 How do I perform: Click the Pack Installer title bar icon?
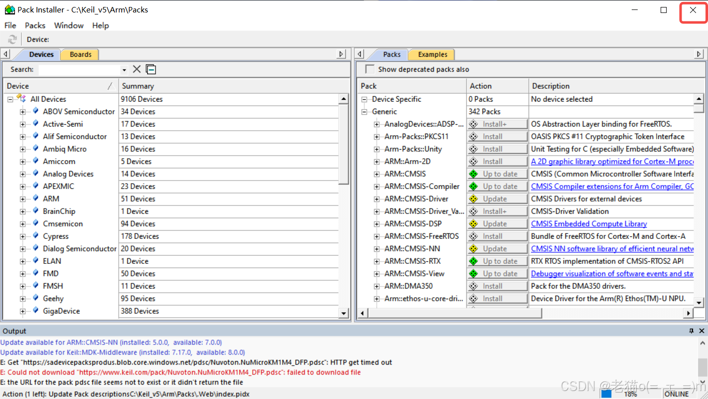[9, 9]
